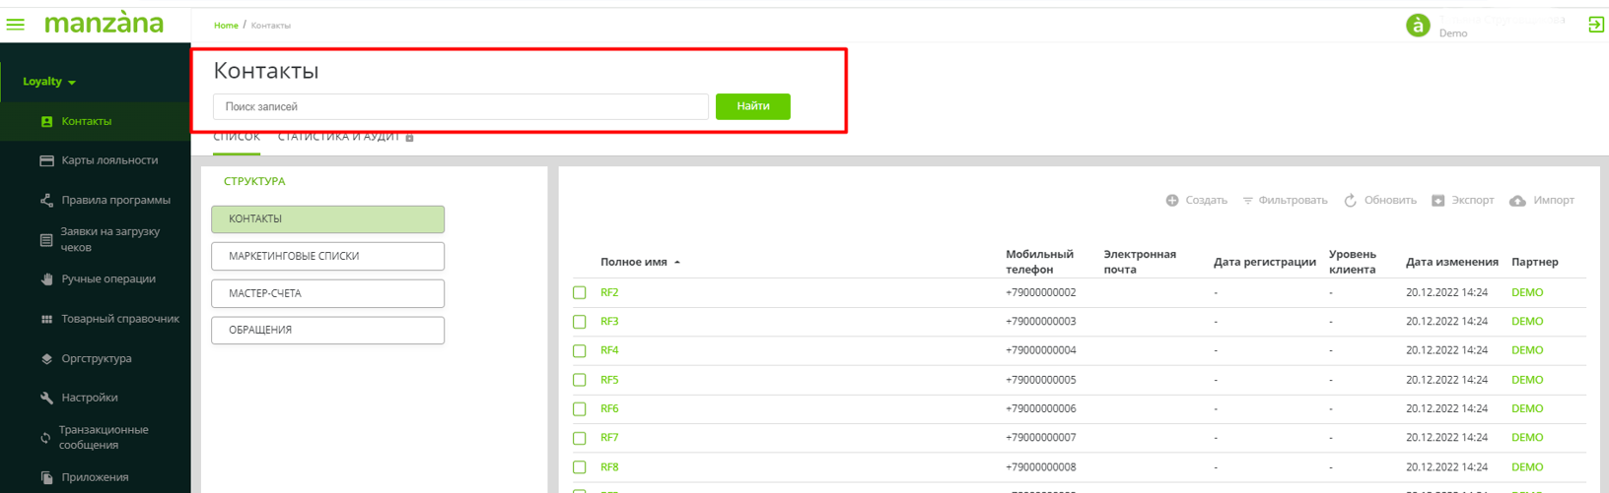
Task: Select the RF5 row checkbox
Action: 580,380
